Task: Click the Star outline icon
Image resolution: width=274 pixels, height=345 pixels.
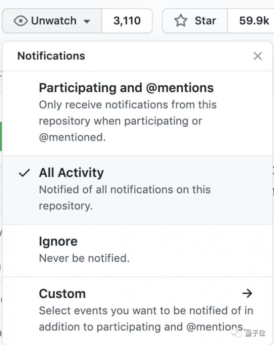Action: point(181,21)
